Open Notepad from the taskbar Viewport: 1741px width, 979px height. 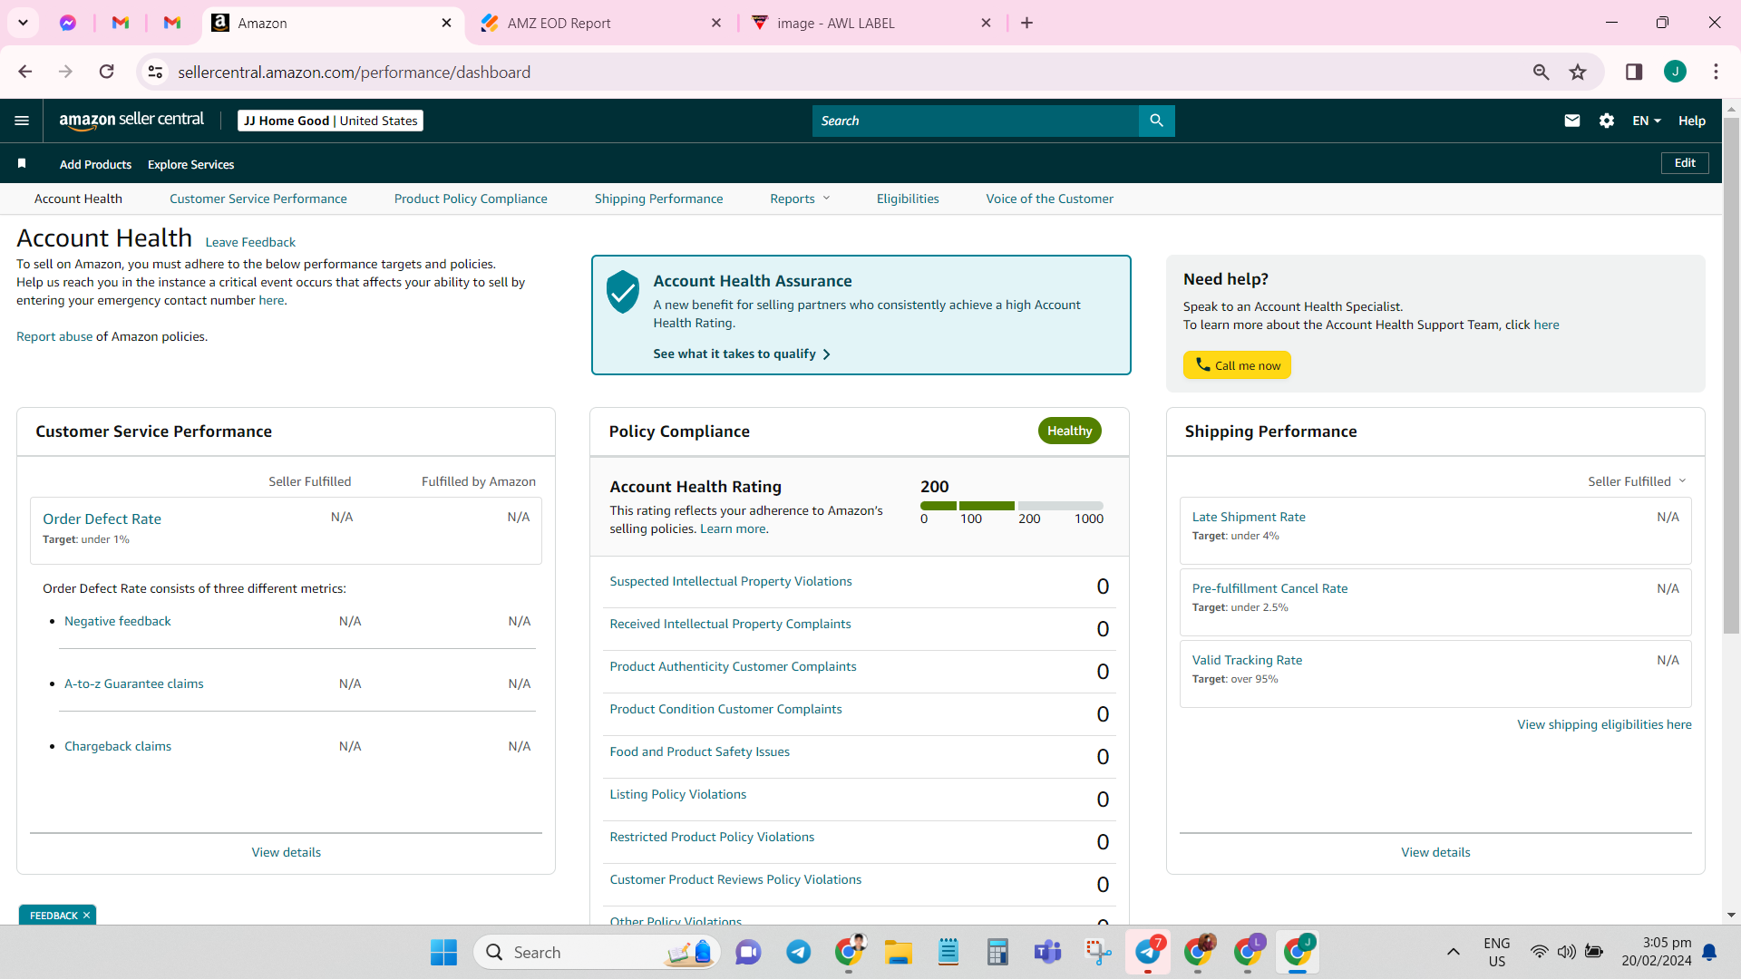(x=948, y=952)
